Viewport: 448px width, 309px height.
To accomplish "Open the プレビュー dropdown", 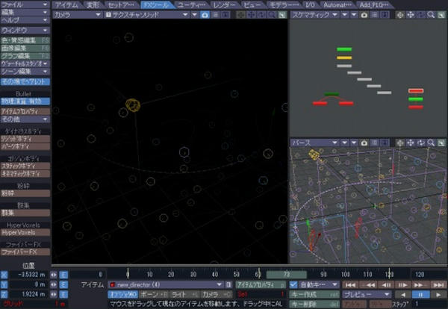I will coord(367,294).
